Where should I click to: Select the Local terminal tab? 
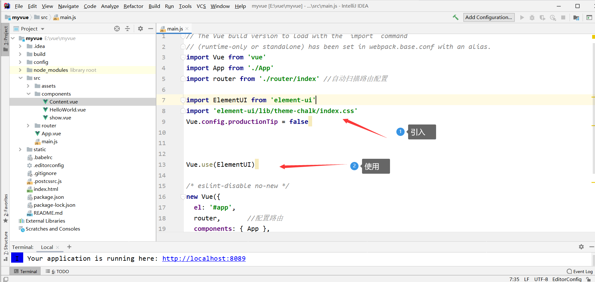(47, 247)
